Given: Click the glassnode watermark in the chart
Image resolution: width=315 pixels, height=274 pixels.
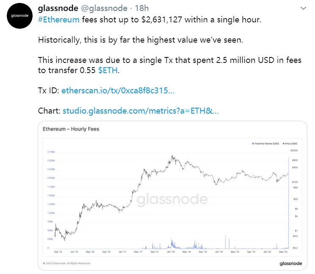Looking at the screenshot, I should (x=172, y=199).
